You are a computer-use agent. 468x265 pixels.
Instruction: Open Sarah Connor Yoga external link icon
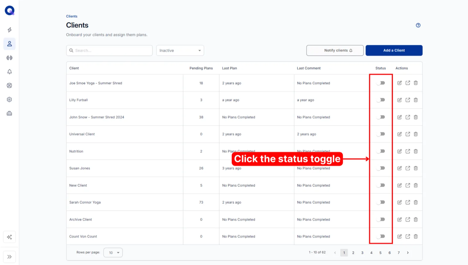[x=408, y=202]
